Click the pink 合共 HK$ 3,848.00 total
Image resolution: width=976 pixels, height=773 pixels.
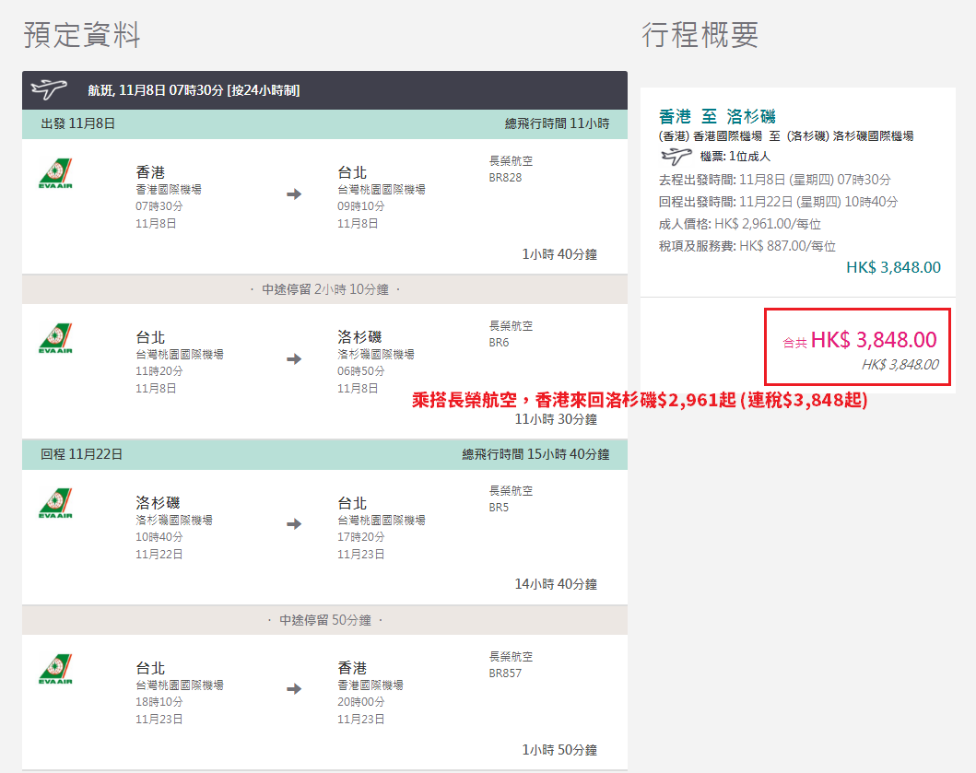click(860, 340)
